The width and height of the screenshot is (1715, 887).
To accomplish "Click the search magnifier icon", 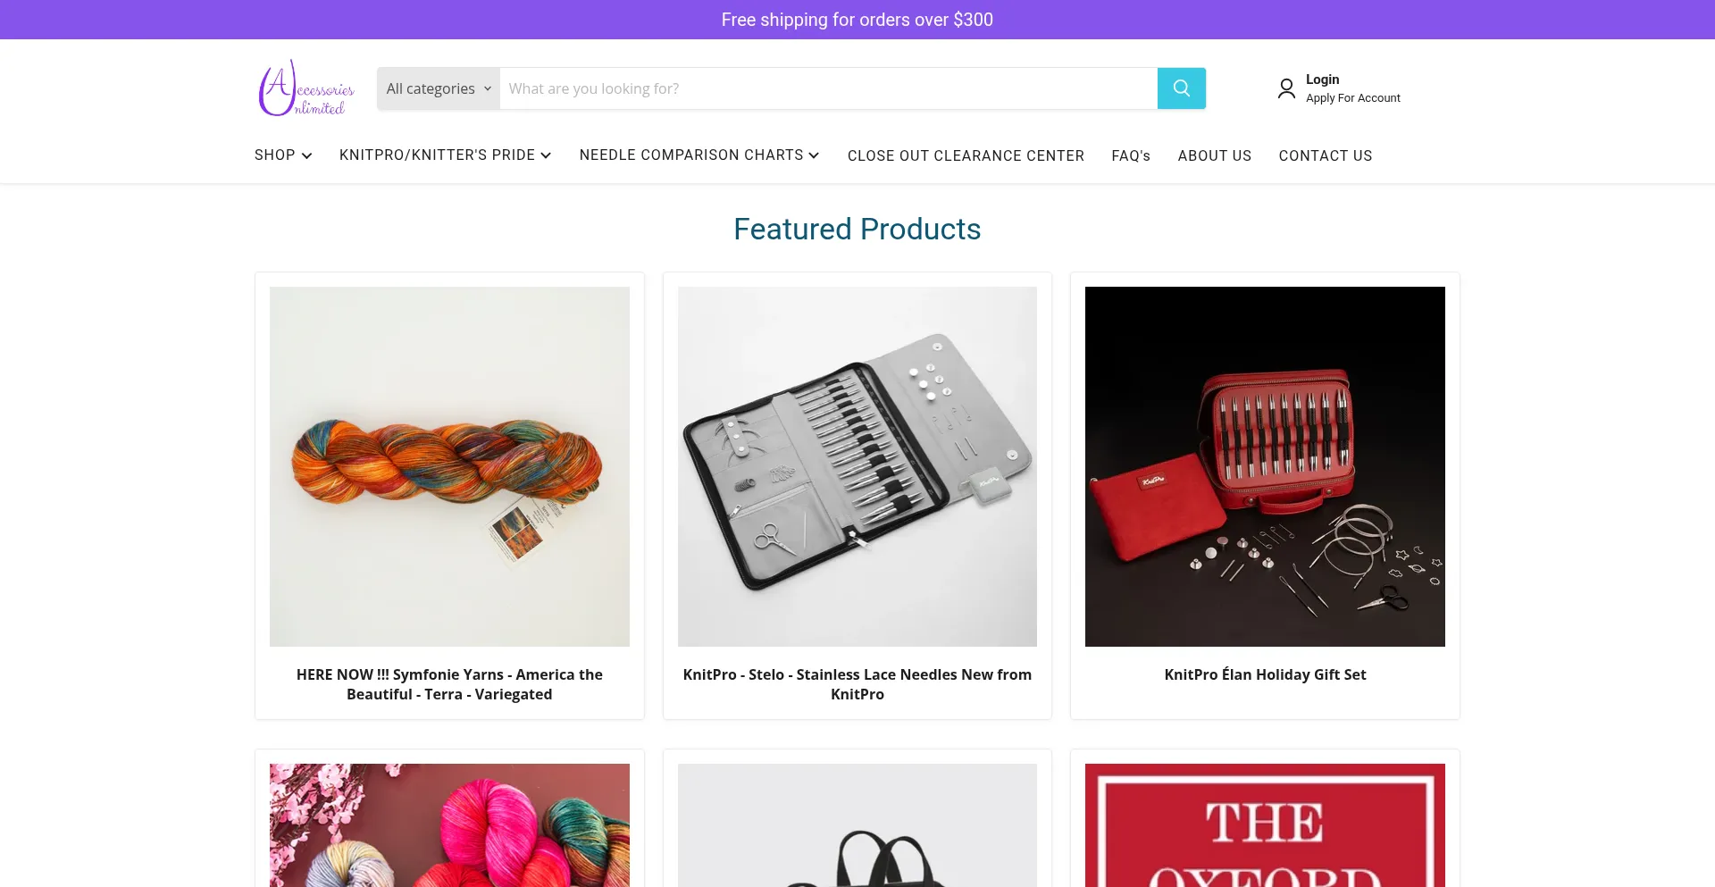I will [x=1181, y=88].
